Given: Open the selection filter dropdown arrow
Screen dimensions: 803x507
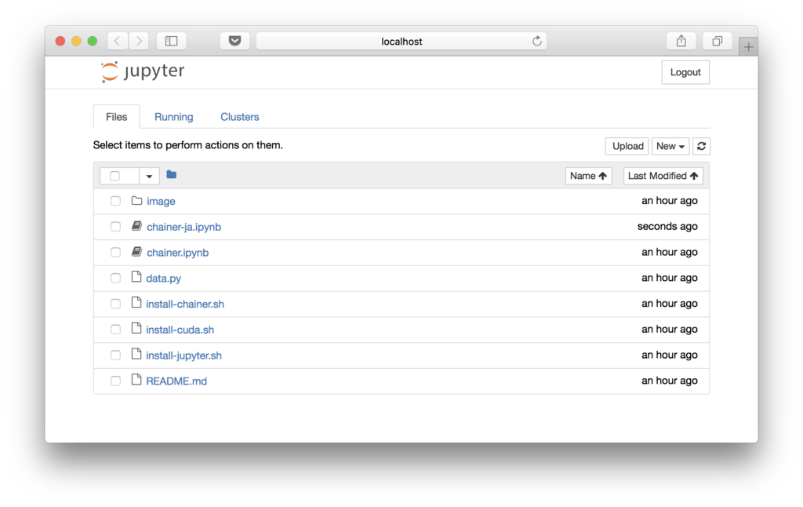Looking at the screenshot, I should click(149, 176).
